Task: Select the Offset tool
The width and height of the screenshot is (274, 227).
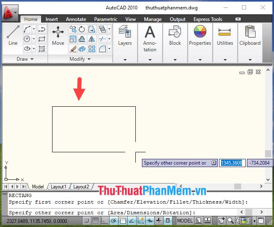Action: [x=82, y=39]
